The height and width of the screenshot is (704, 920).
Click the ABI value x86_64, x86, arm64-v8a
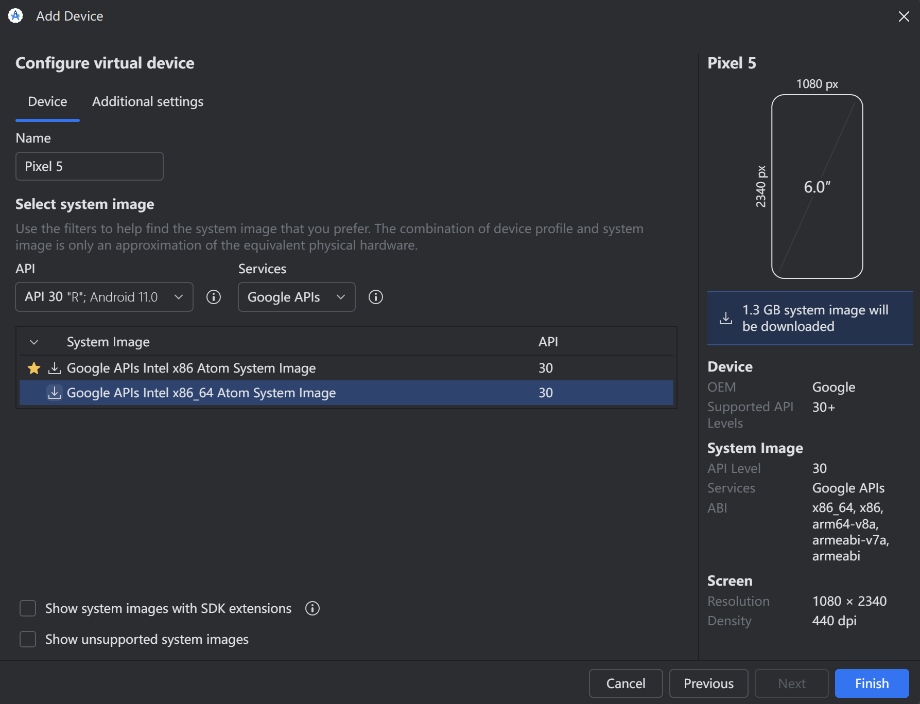[x=850, y=532]
